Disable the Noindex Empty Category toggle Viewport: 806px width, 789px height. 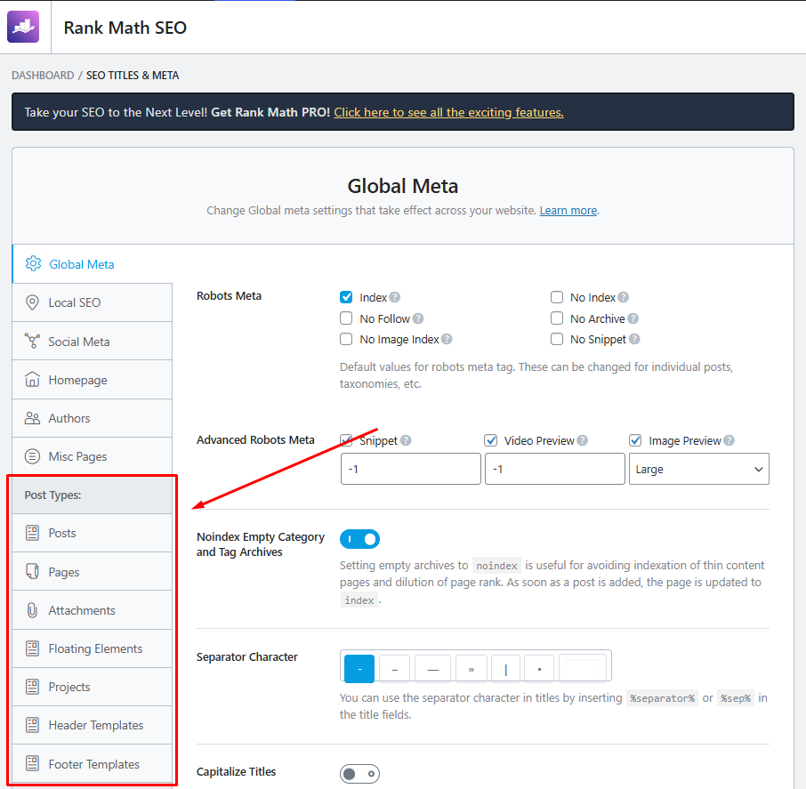(x=359, y=539)
